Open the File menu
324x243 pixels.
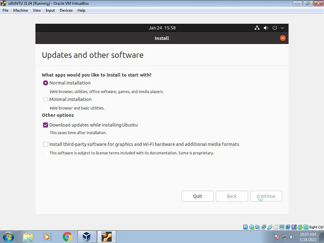point(5,10)
